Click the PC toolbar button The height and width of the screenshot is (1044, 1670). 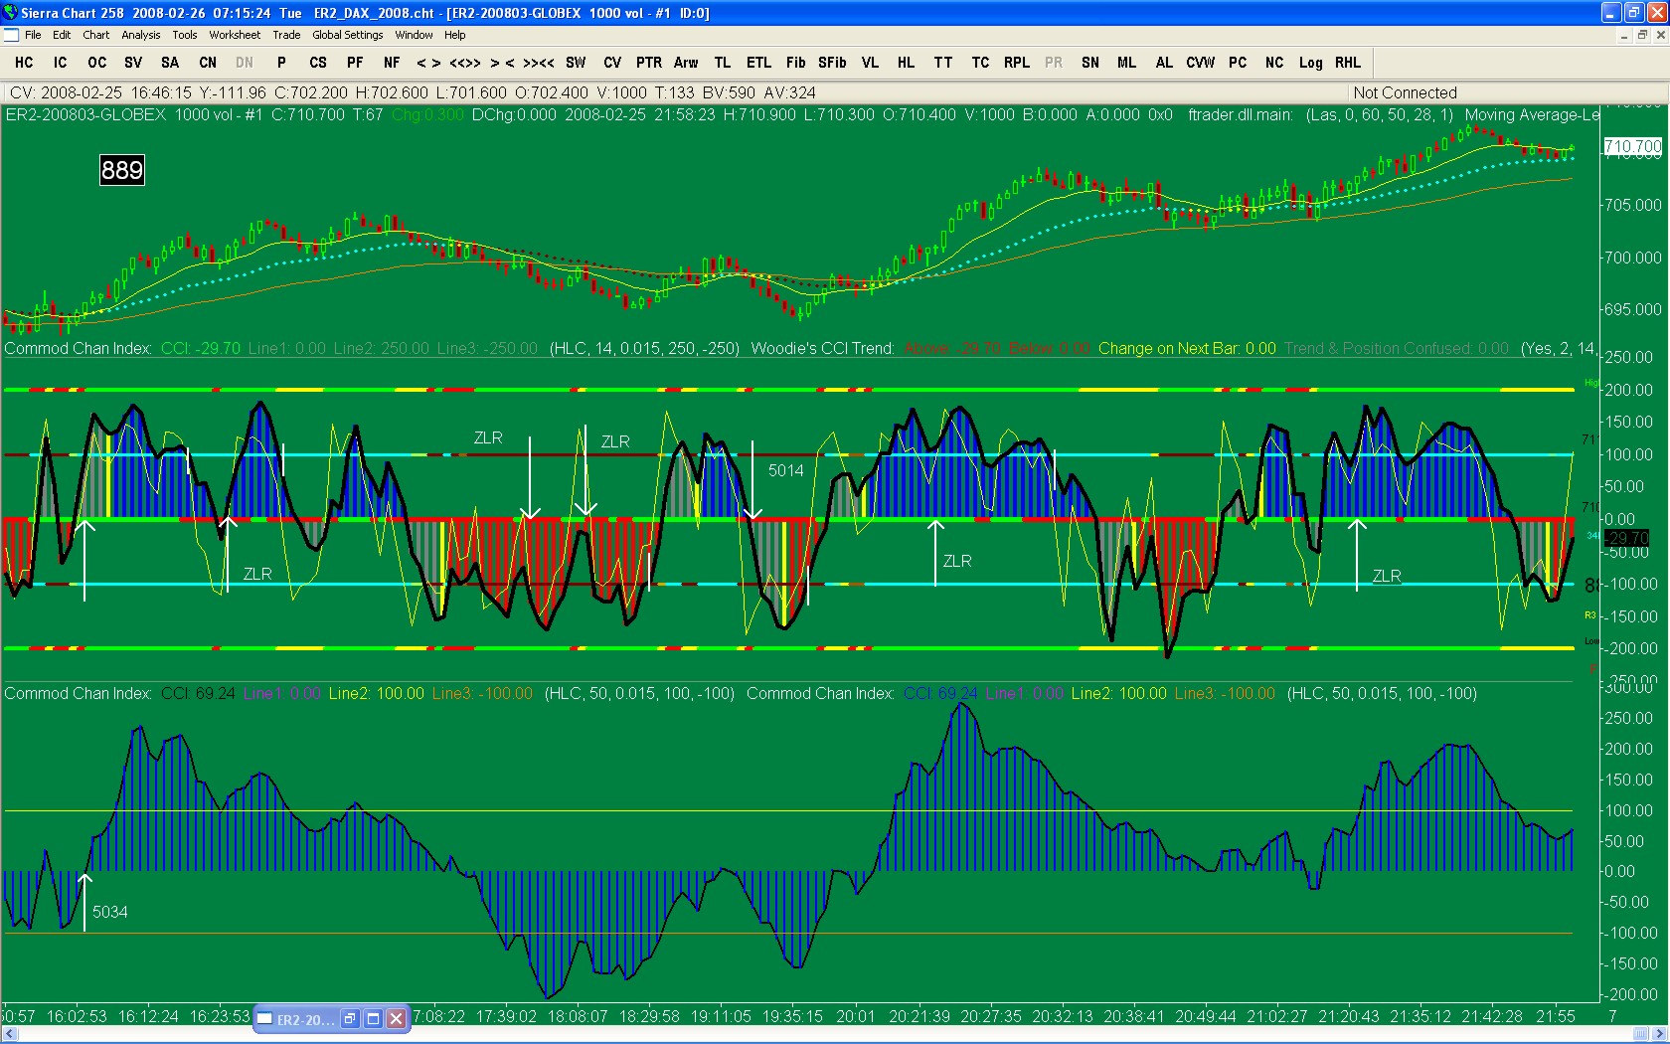(x=1238, y=63)
